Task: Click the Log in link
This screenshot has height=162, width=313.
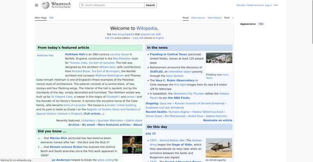Action: click(268, 5)
